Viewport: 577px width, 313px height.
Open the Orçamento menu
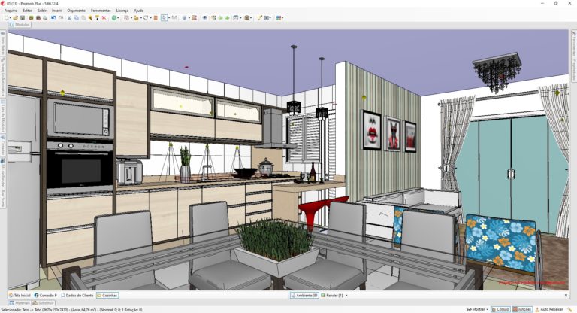[x=76, y=11]
